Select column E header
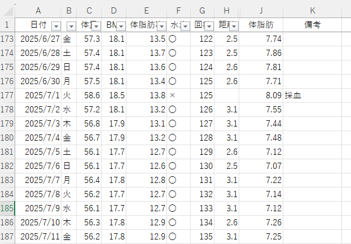The height and width of the screenshot is (244, 351). click(146, 11)
